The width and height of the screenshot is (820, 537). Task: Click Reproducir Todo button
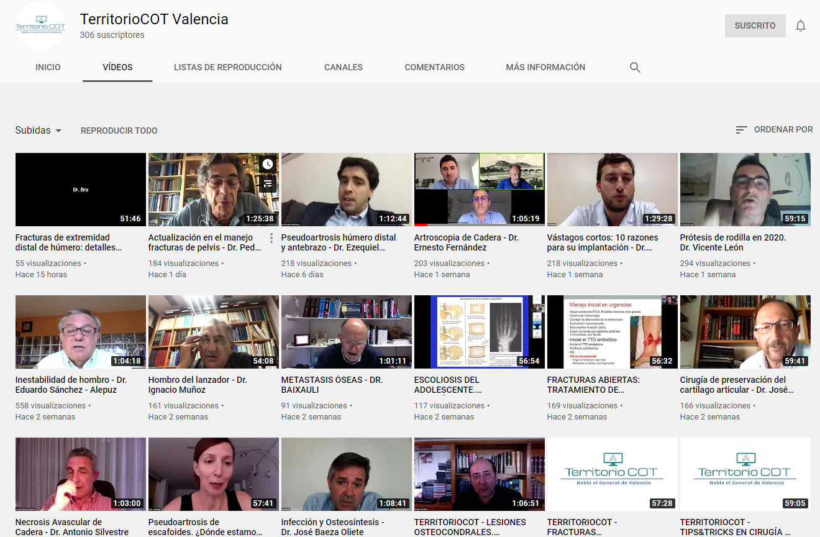click(119, 131)
